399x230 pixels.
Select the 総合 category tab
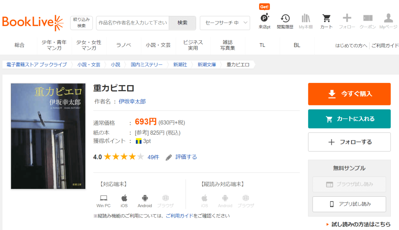(19, 45)
